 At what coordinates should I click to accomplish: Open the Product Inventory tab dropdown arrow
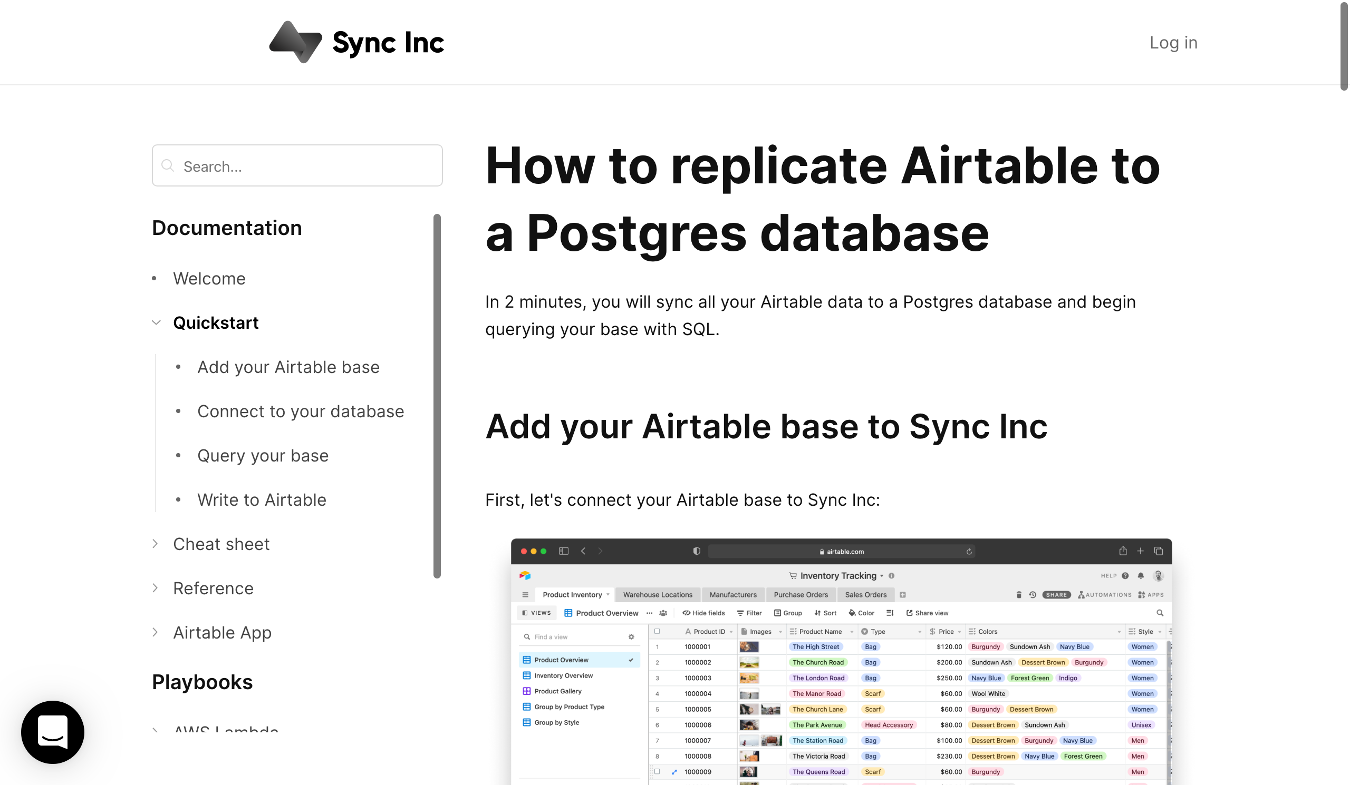click(608, 594)
